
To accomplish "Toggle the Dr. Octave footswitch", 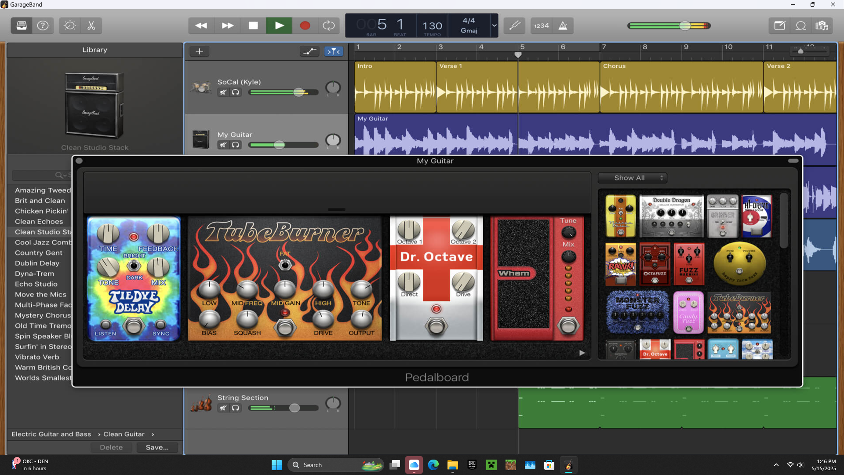I will [x=436, y=326].
